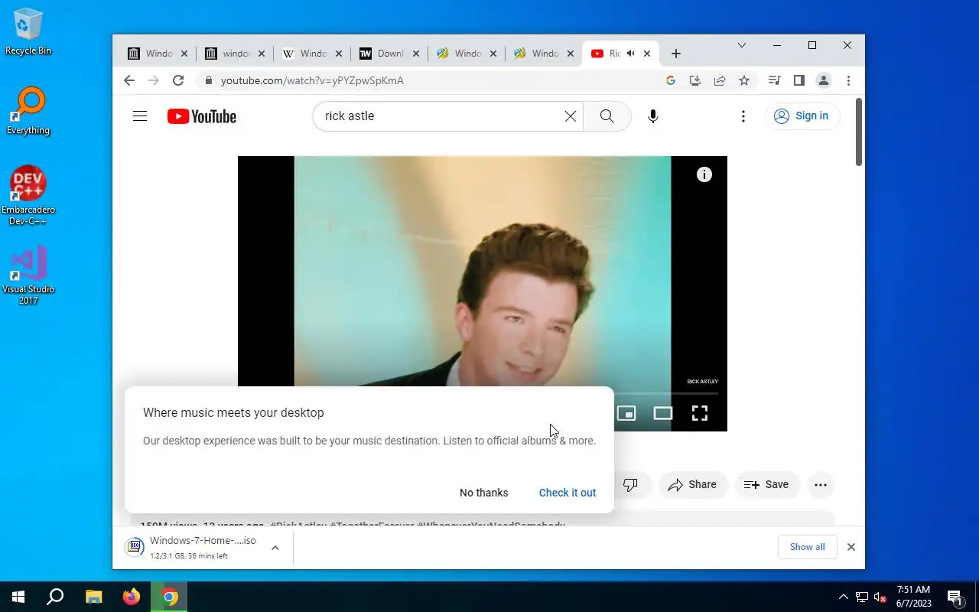Dislike the video with thumbs-down icon
979x612 pixels.
point(630,484)
